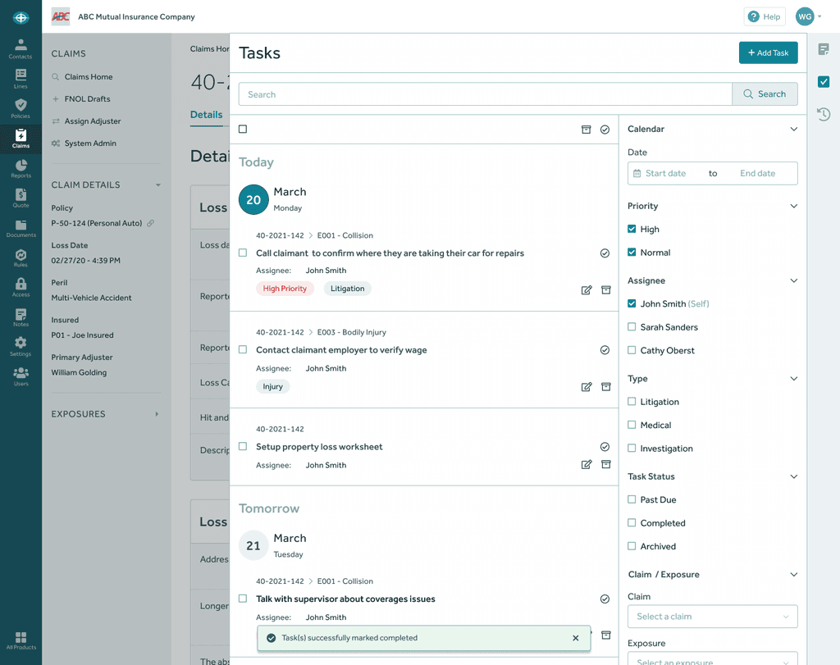Viewport: 840px width, 665px height.
Task: Click the notes icon in right rail
Action: point(824,49)
